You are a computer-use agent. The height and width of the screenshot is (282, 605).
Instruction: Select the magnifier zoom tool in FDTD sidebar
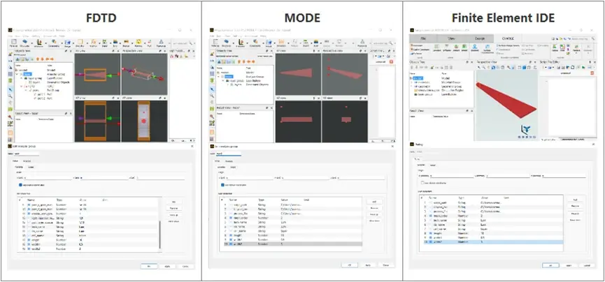point(10,96)
